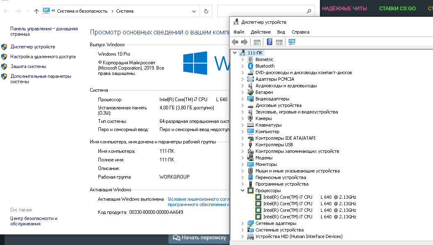Expand the Адаптеры PCMCIA node
This screenshot has width=433, height=245.
[x=242, y=79]
